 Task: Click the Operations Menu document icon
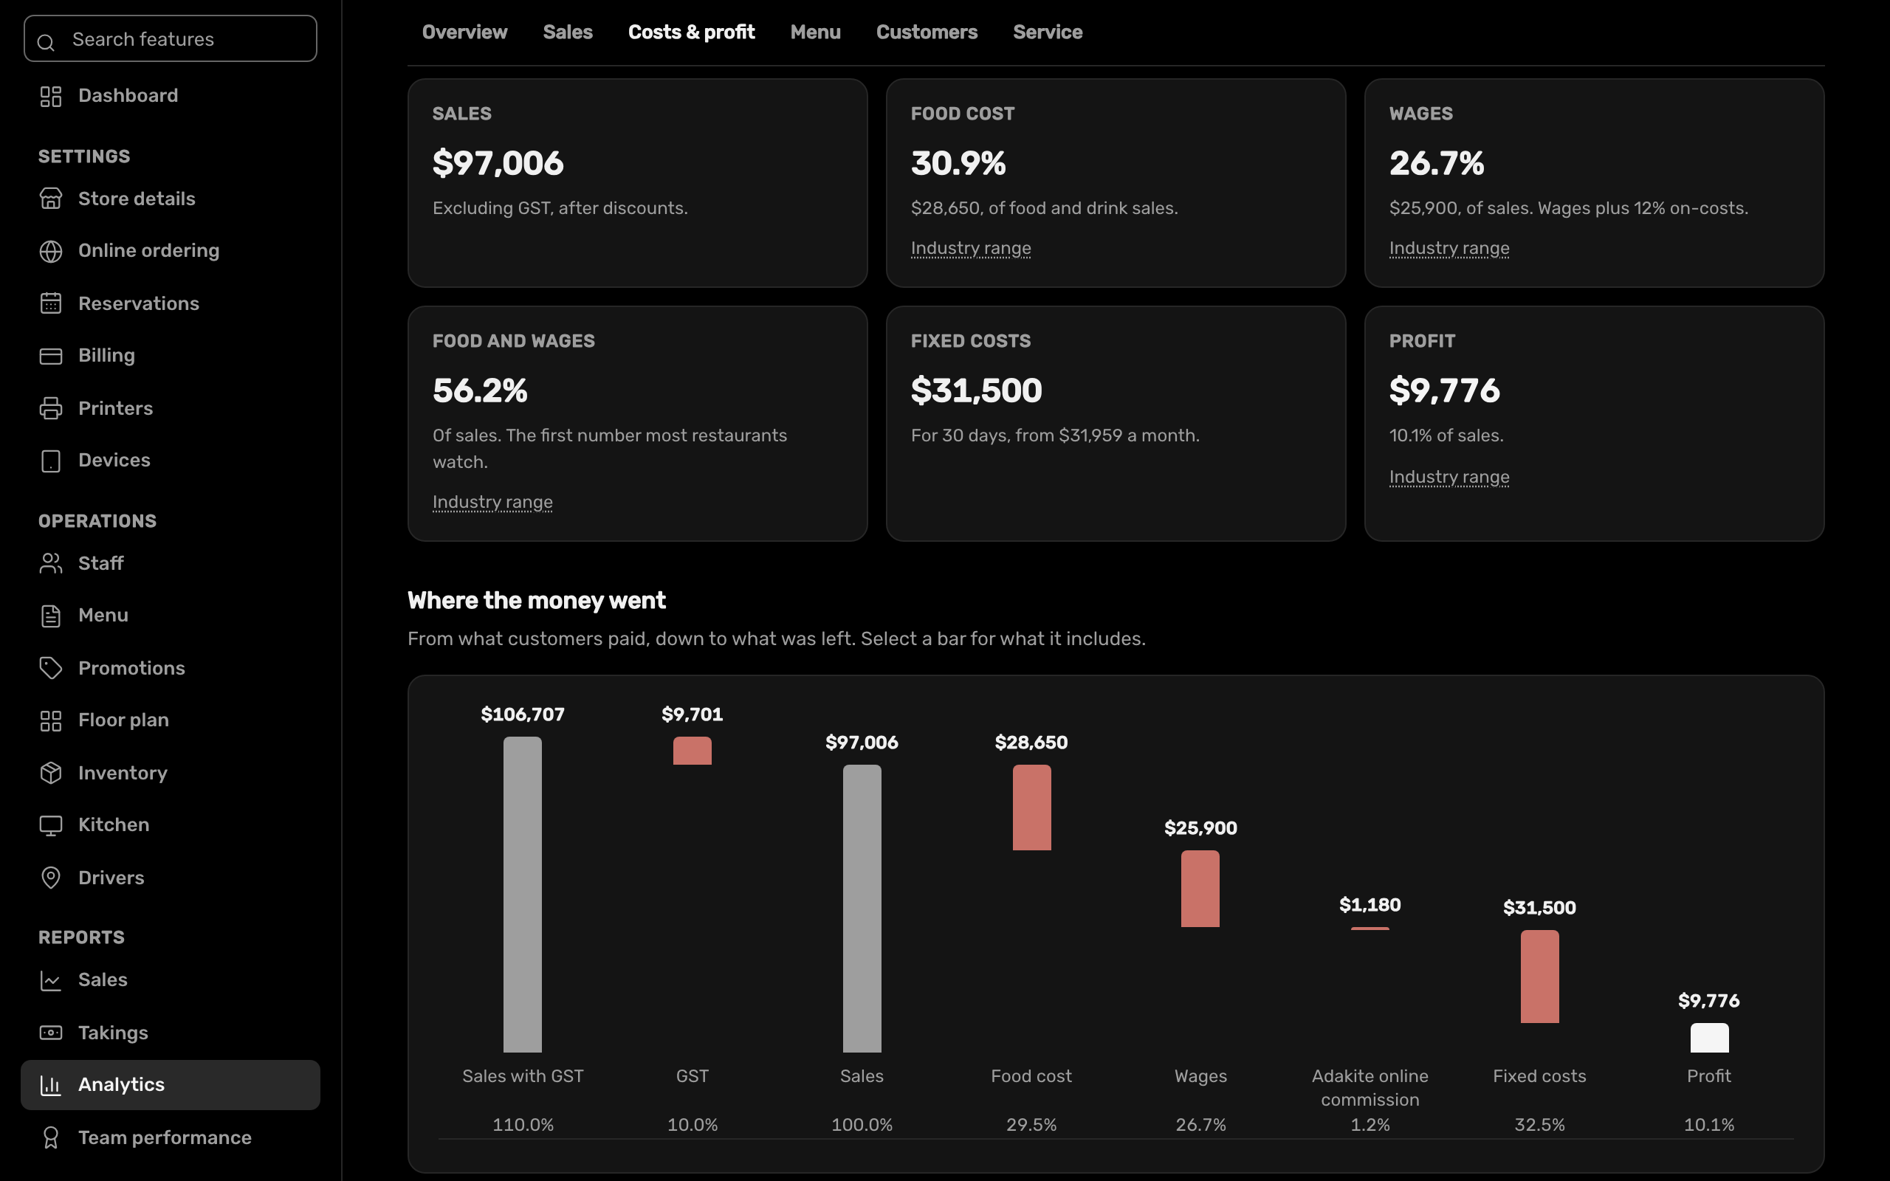coord(51,616)
